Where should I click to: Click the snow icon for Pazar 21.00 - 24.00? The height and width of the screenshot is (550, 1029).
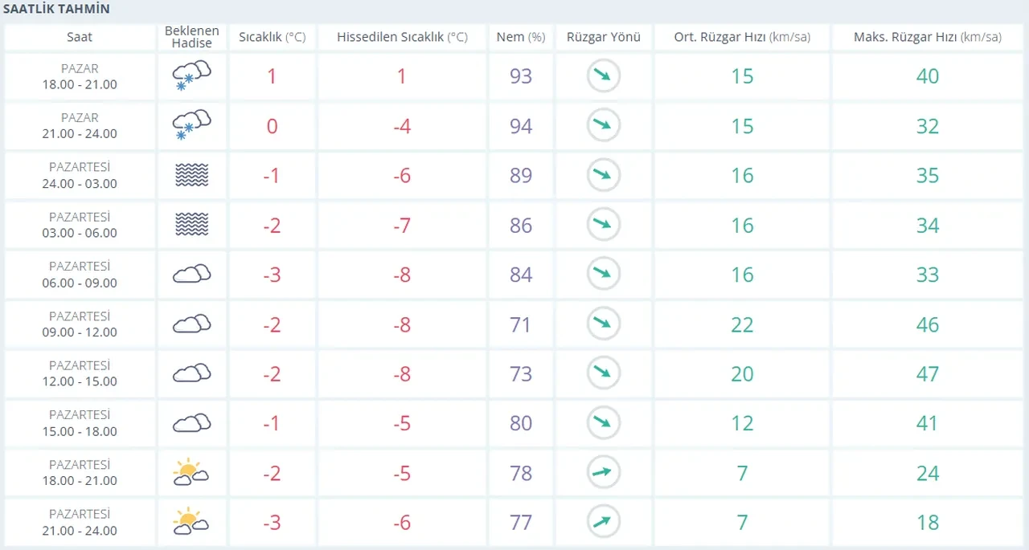(x=191, y=126)
